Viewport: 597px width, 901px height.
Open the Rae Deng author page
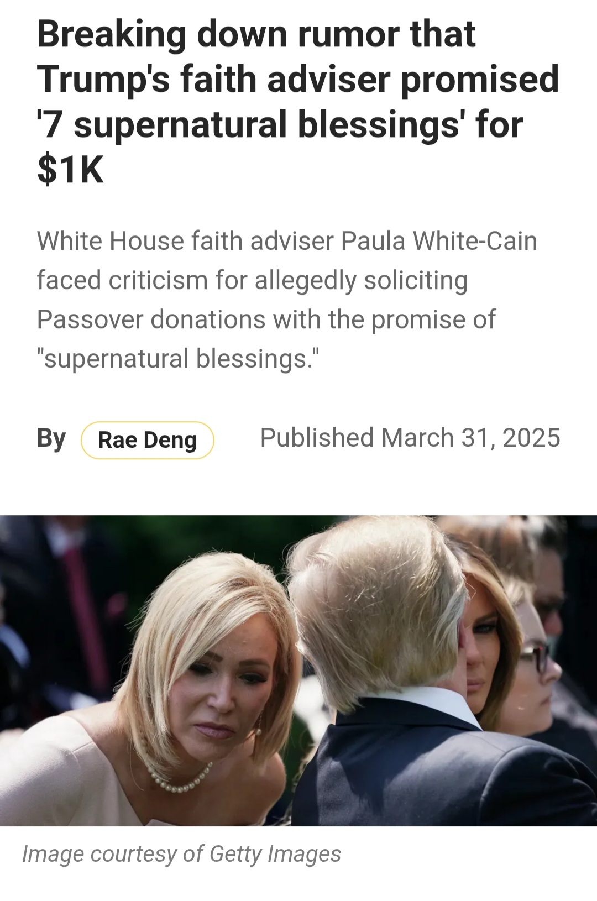[x=148, y=440]
